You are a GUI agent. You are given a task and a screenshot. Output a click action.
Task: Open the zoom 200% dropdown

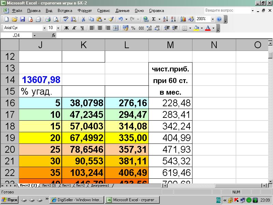point(213,19)
